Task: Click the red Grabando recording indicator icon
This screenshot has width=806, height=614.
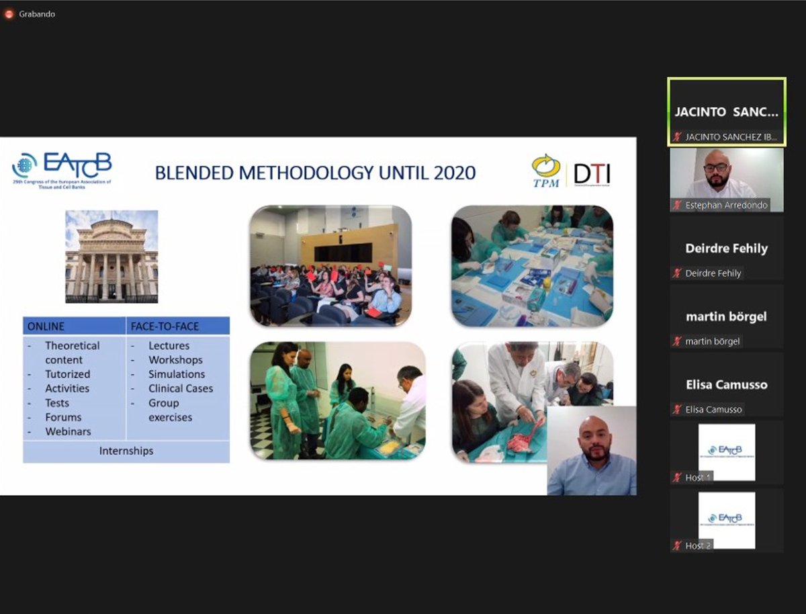Action: pyautogui.click(x=9, y=13)
